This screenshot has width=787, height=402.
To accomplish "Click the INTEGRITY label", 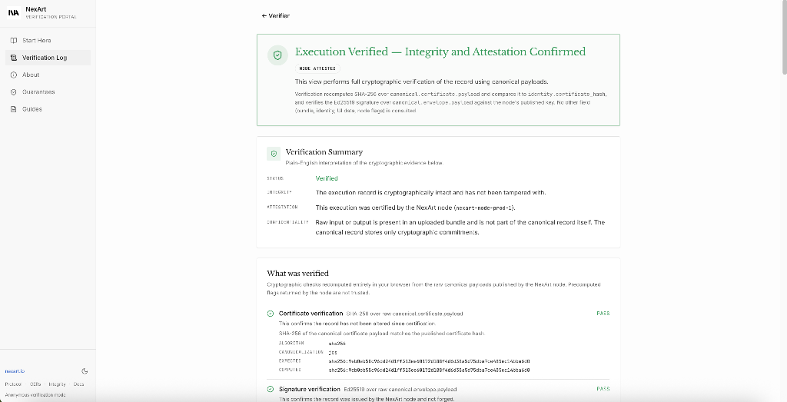I will 279,192.
